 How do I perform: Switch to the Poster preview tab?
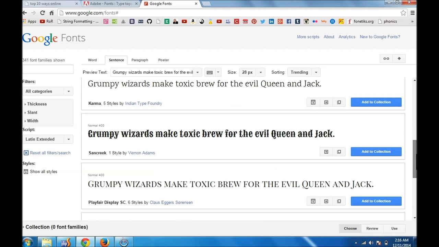click(x=163, y=60)
